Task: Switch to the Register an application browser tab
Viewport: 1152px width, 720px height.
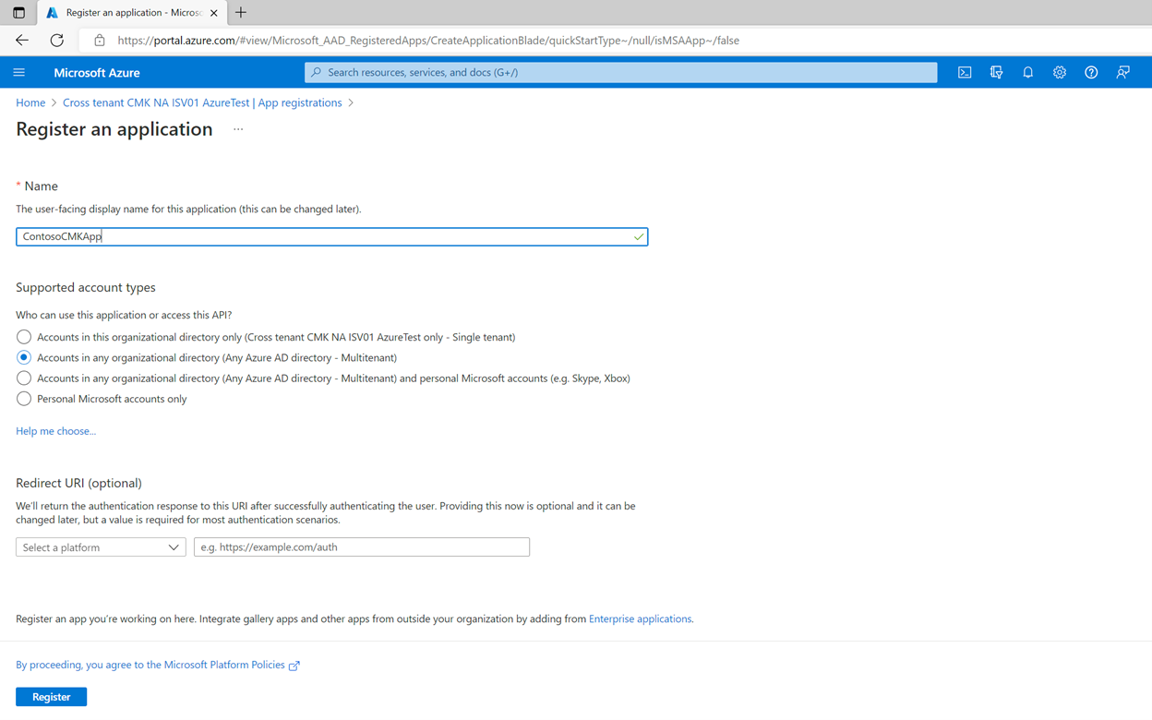Action: point(129,12)
